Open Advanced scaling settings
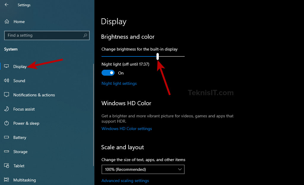The height and width of the screenshot is (185, 304). pyautogui.click(x=125, y=181)
